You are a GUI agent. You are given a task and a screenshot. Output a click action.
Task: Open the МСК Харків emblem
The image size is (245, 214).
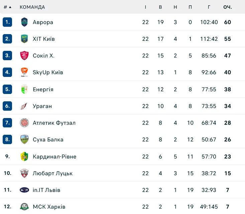click(x=24, y=207)
